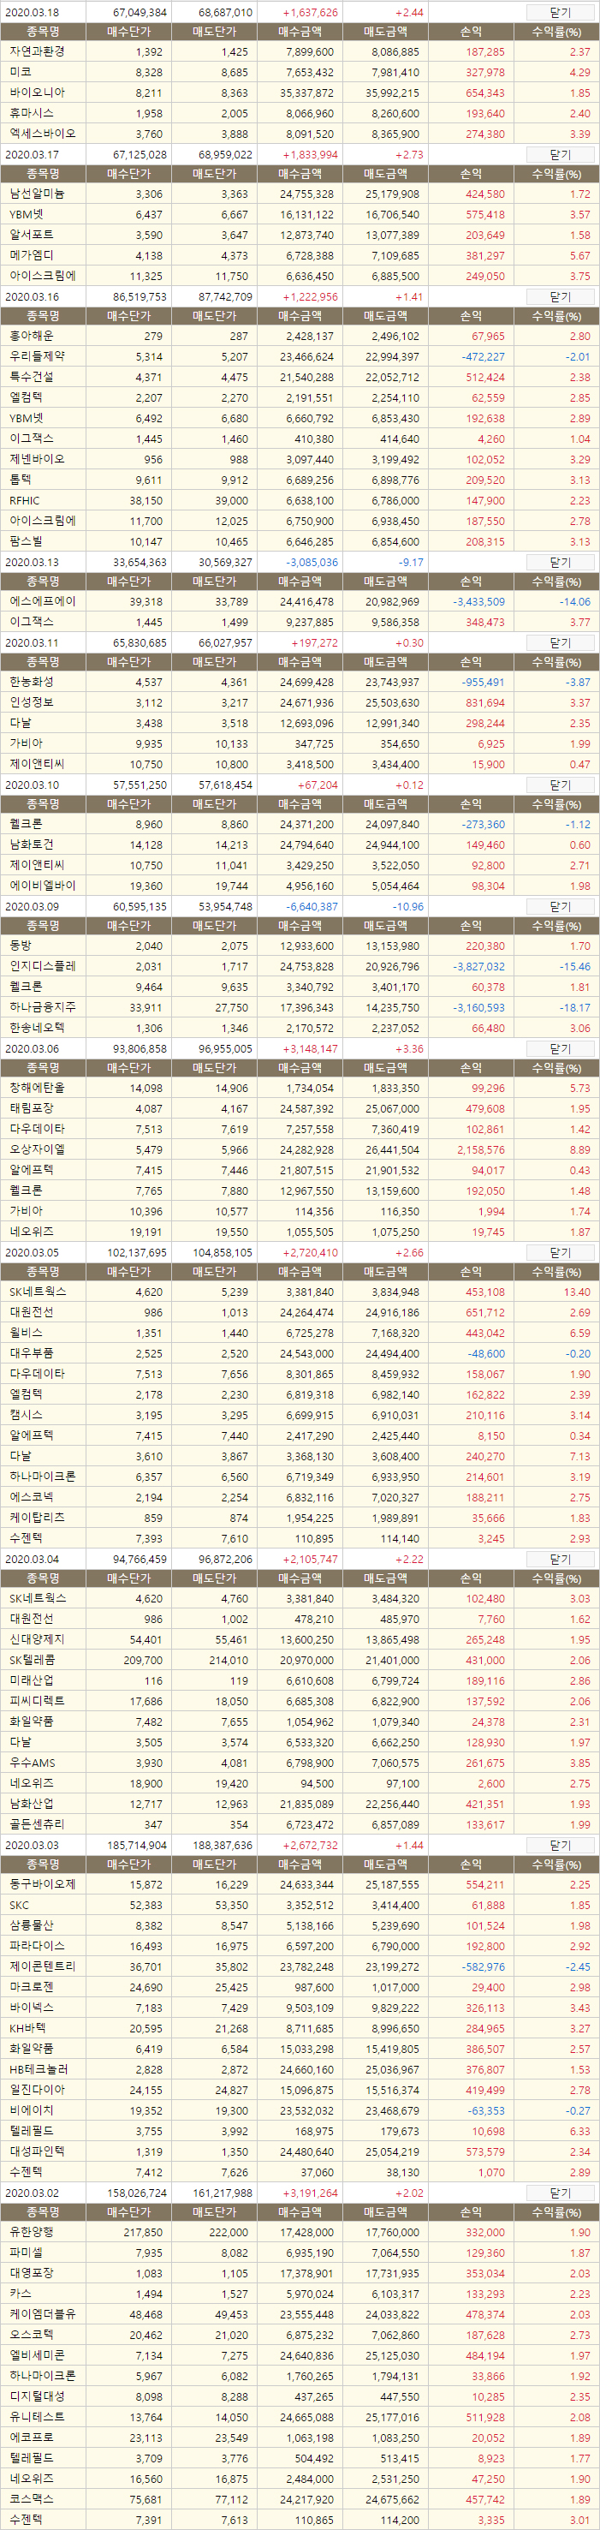Click the 일진다이아 stock name
This screenshot has width=600, height=2530.
[38, 2089]
